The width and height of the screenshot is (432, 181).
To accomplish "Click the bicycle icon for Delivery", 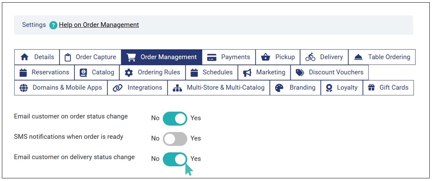I will click(310, 57).
